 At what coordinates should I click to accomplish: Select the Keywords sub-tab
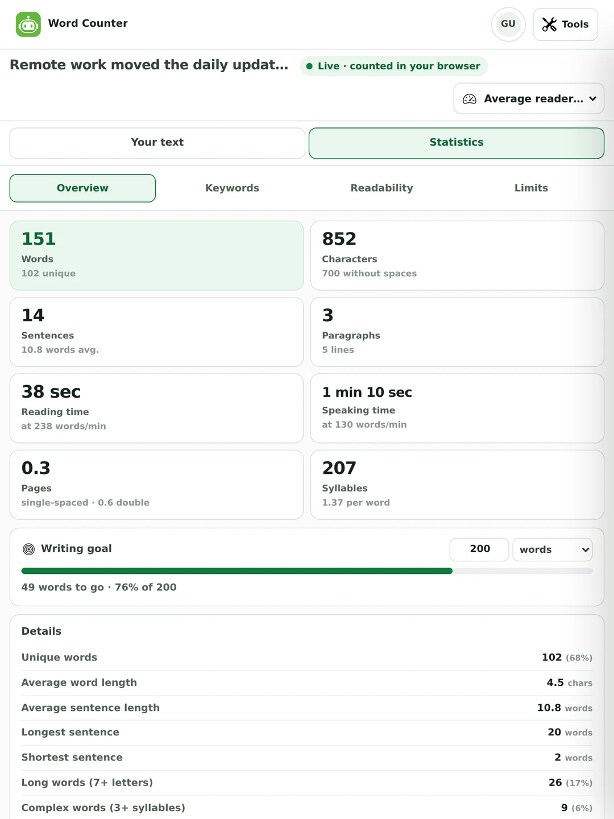232,188
